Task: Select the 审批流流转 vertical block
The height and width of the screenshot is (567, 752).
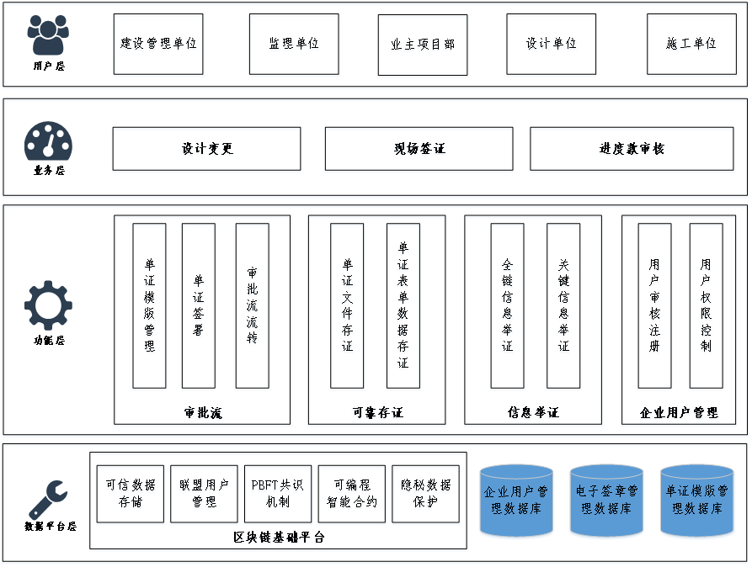Action: point(252,307)
